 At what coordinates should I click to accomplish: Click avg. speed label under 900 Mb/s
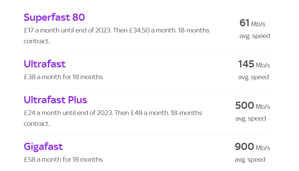click(250, 160)
